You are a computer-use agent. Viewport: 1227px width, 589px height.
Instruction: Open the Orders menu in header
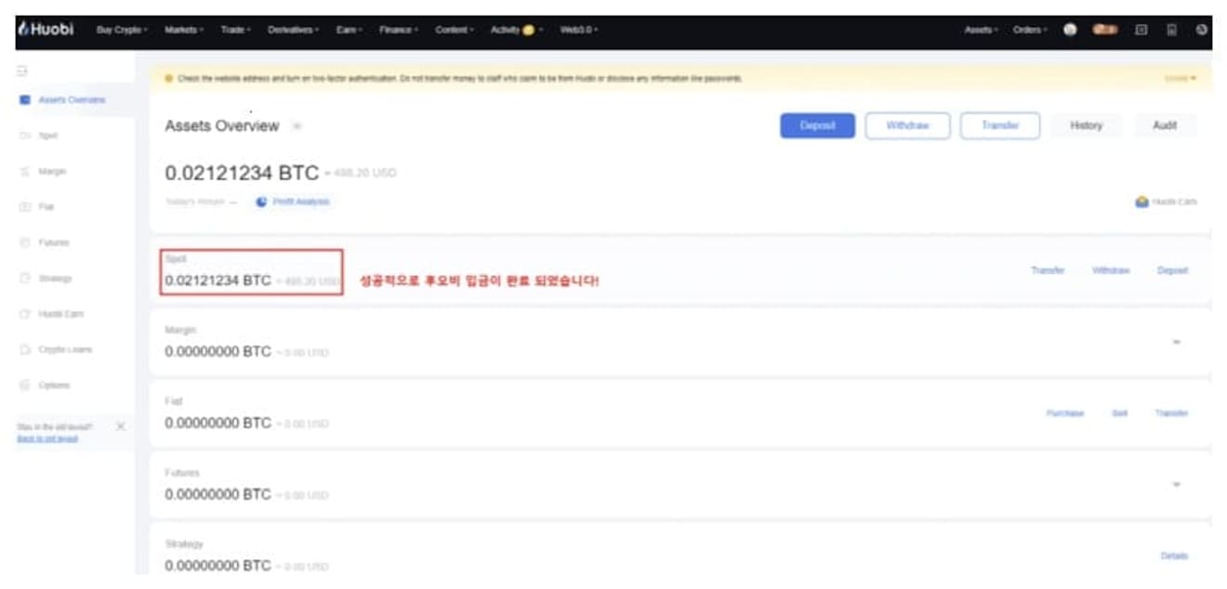[1030, 30]
